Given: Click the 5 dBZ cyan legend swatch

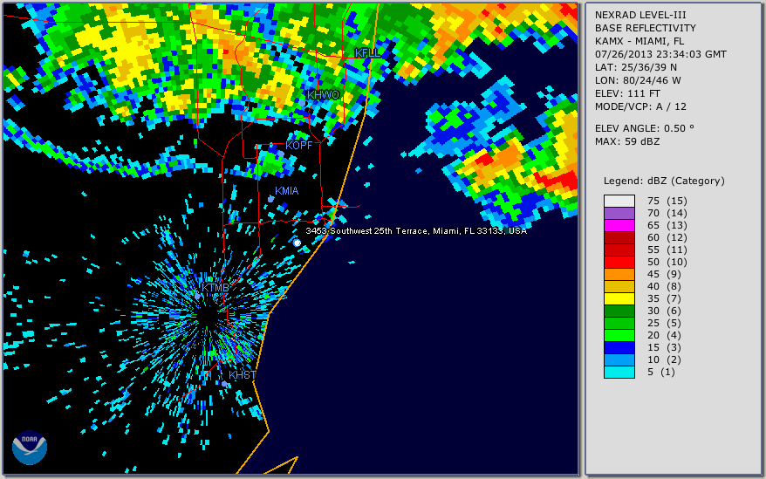Looking at the screenshot, I should click(619, 372).
